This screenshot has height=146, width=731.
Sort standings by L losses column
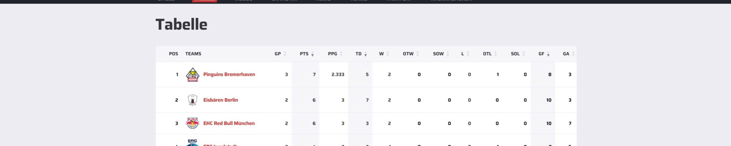pos(465,54)
